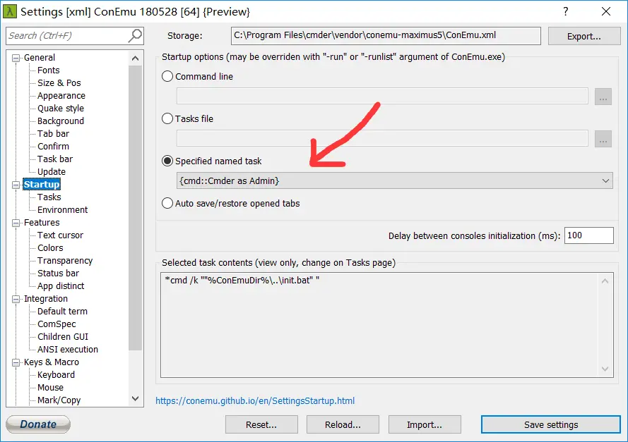
Task: Close the Settings dialog window
Action: point(606,11)
